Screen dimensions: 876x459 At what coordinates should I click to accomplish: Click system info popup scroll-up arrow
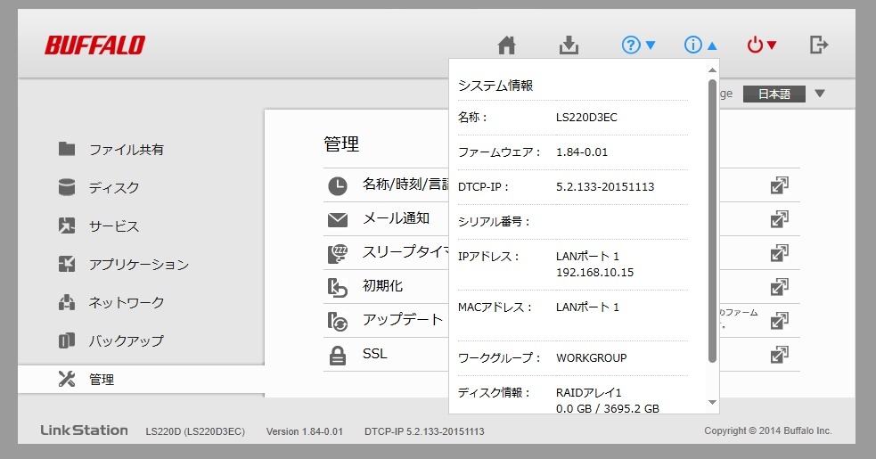pyautogui.click(x=712, y=70)
